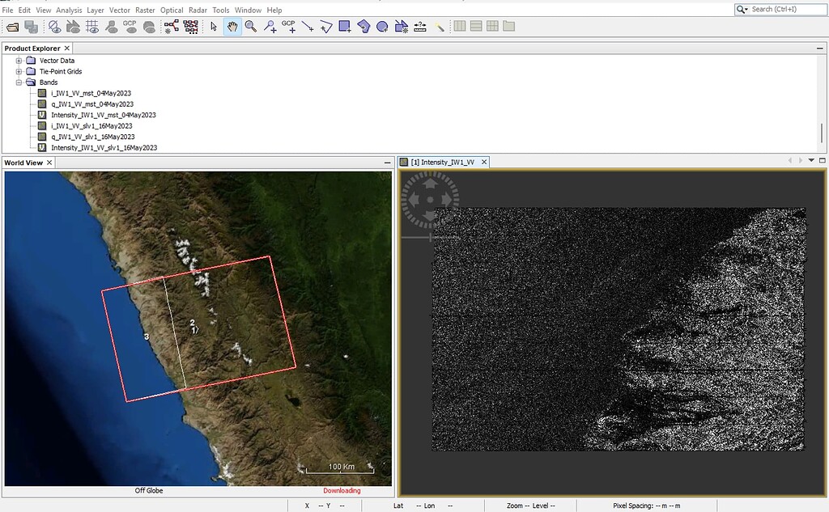Viewport: 829px width, 512px height.
Task: Select the Zoom tool
Action: tap(249, 26)
